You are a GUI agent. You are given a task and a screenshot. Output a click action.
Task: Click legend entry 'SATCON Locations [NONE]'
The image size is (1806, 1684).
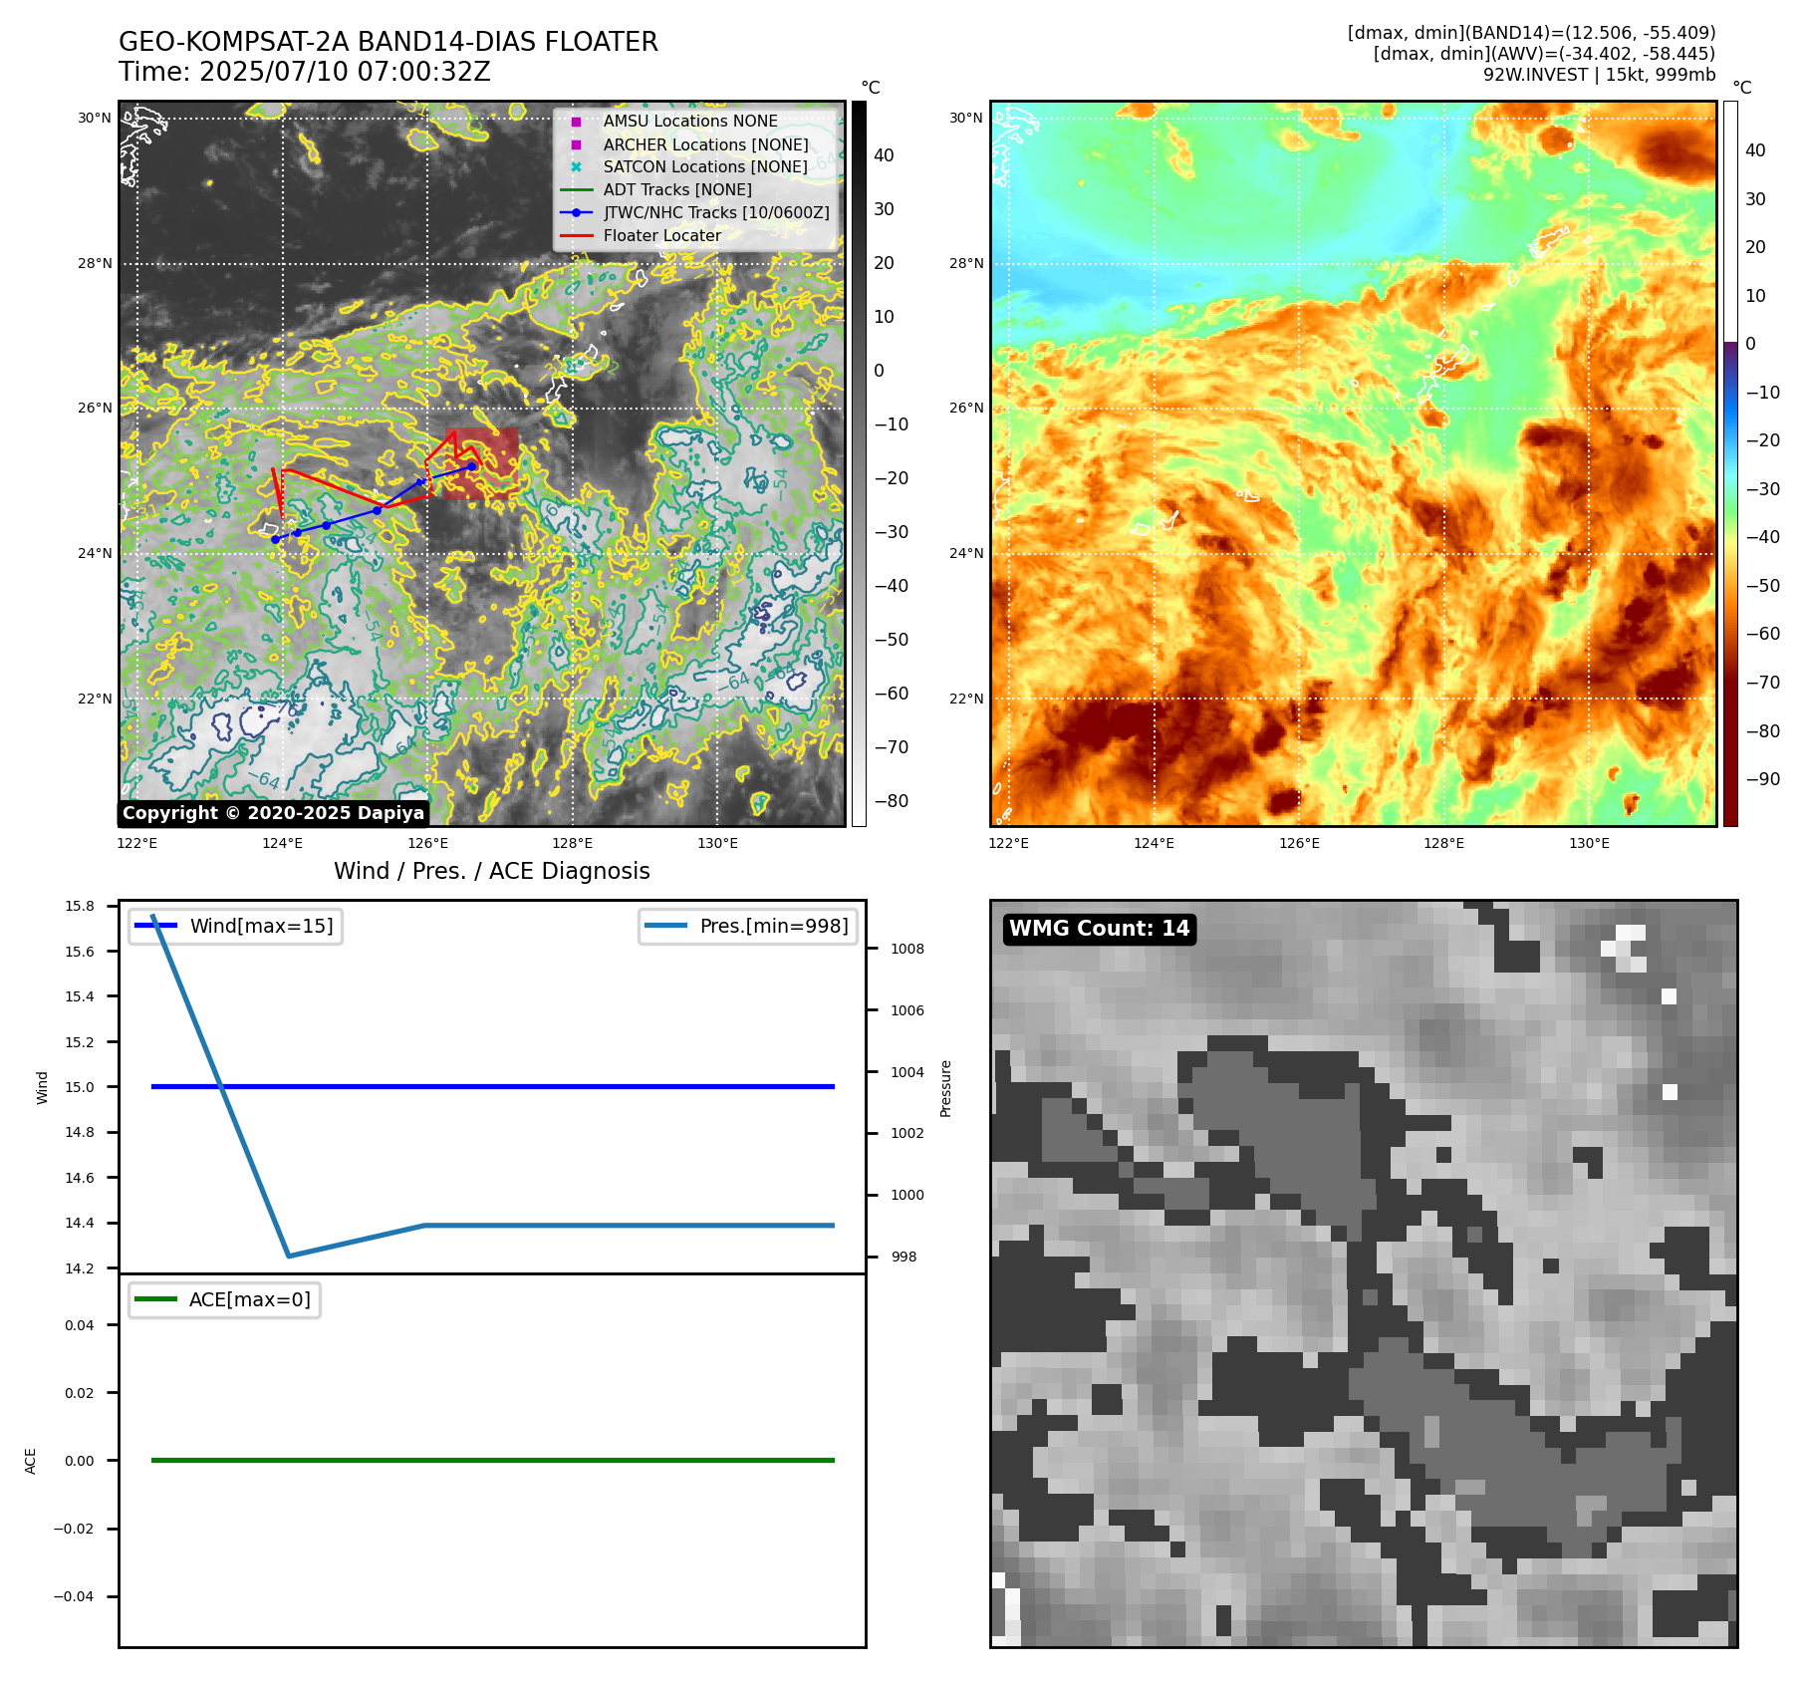pyautogui.click(x=705, y=166)
